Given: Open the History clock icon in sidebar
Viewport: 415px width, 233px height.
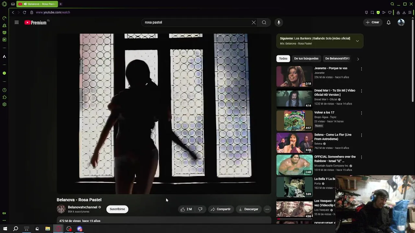Looking at the screenshot, I should (4, 90).
